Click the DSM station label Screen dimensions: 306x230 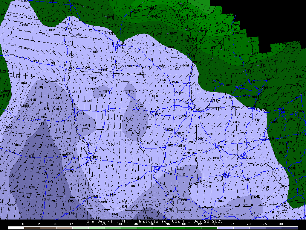click(x=112, y=111)
